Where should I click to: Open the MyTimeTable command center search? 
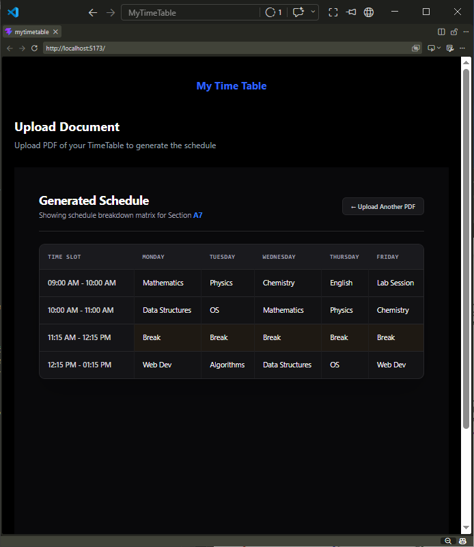click(190, 12)
